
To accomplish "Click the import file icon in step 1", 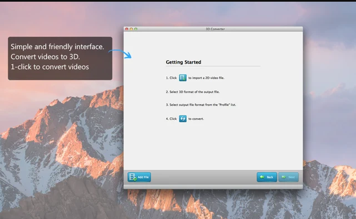I will point(183,77).
